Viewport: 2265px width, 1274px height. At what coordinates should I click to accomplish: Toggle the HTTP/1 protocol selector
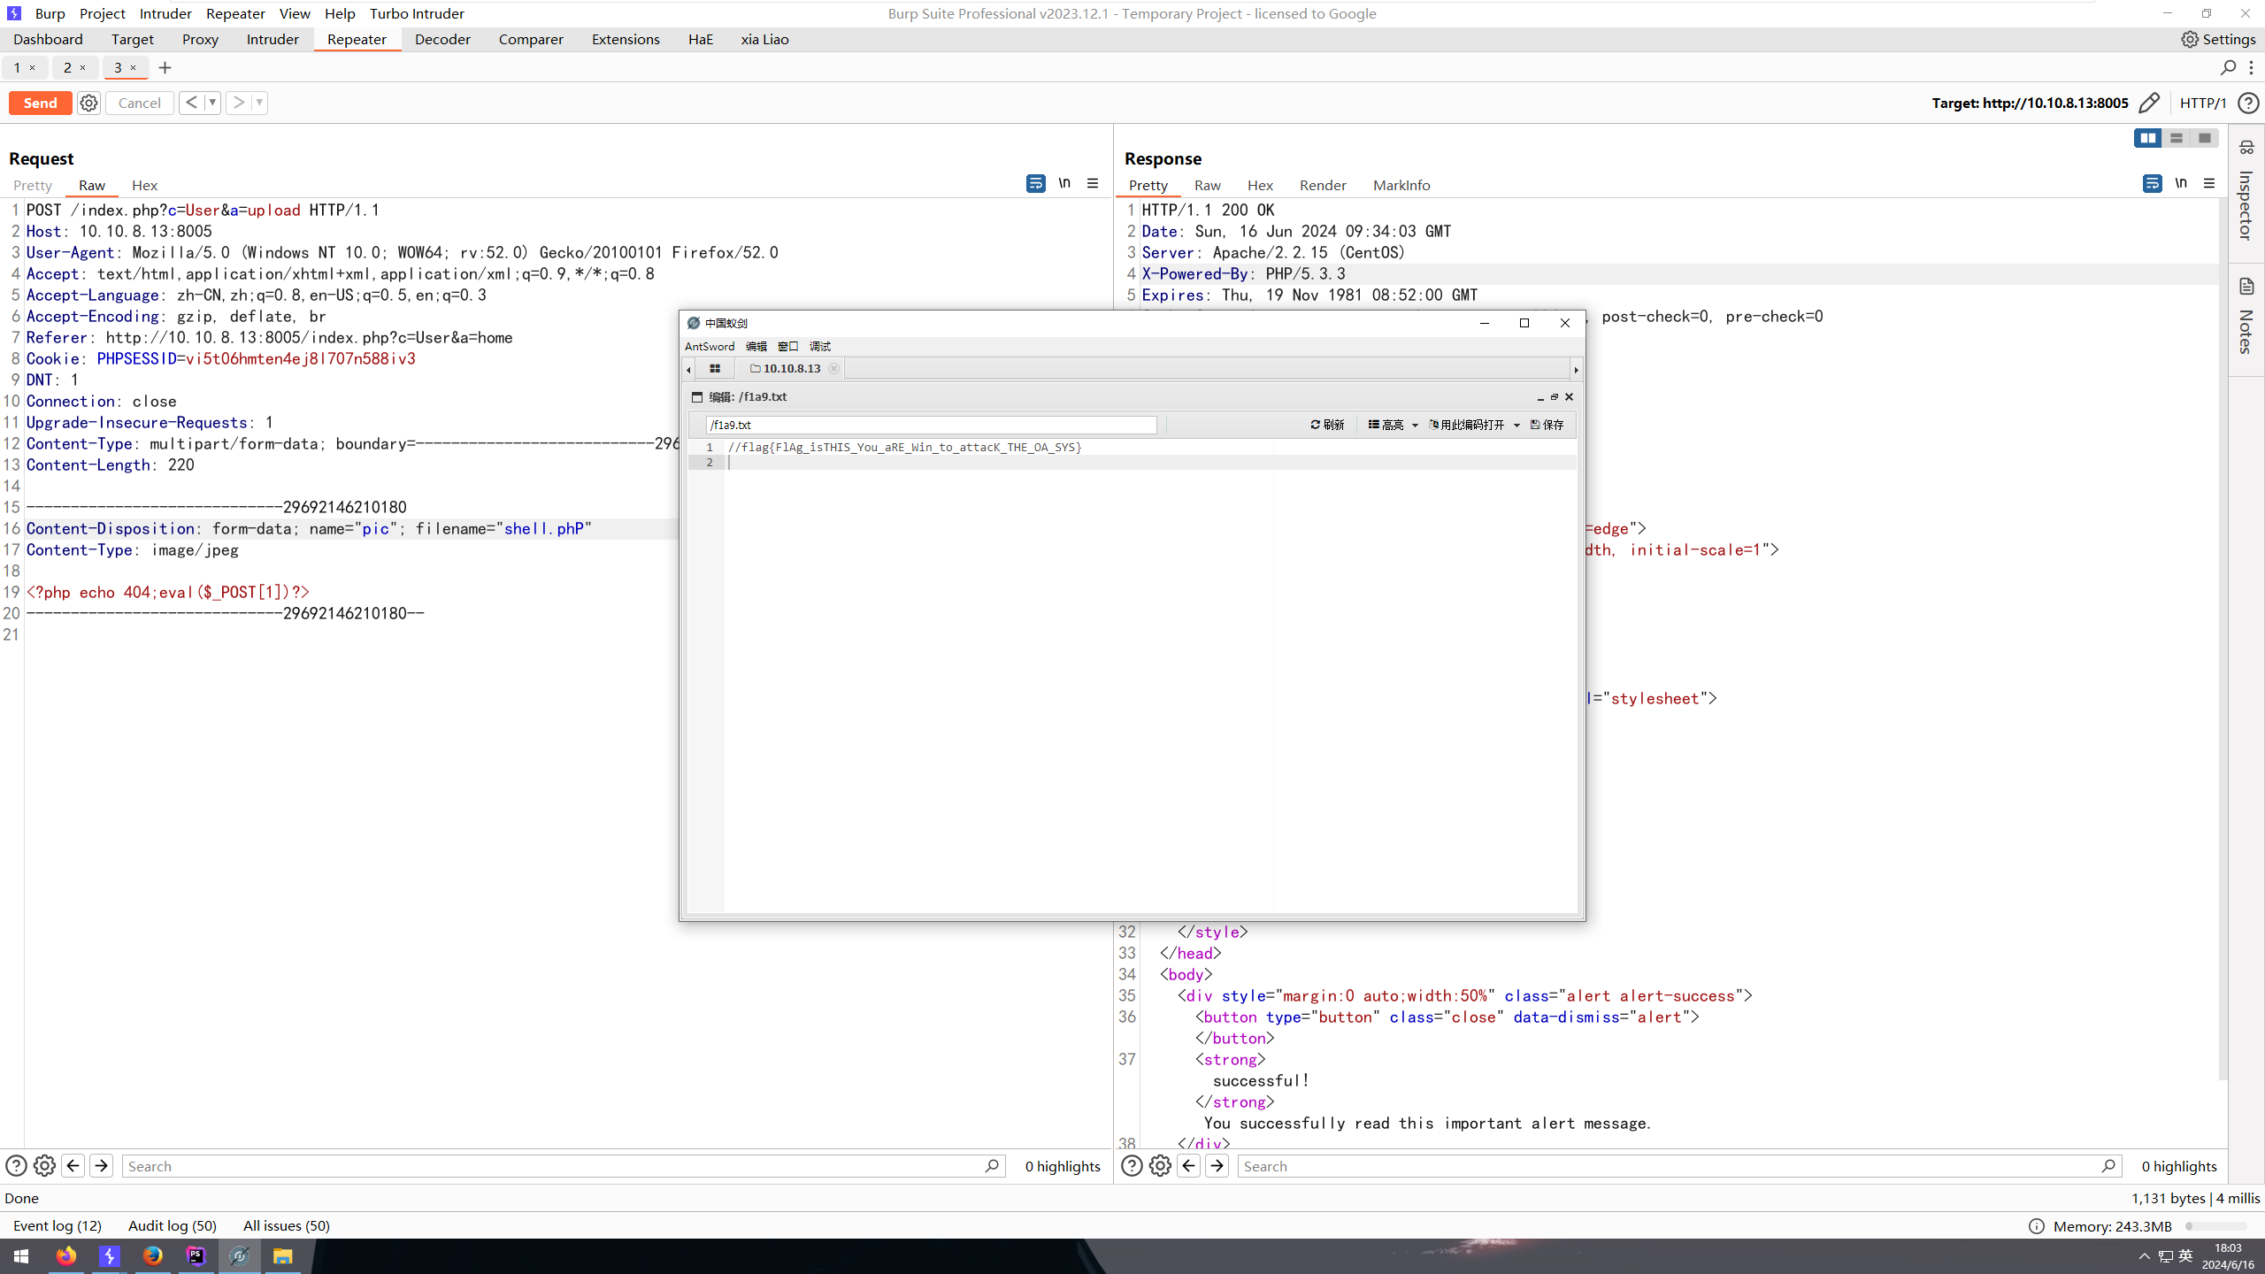(2203, 103)
